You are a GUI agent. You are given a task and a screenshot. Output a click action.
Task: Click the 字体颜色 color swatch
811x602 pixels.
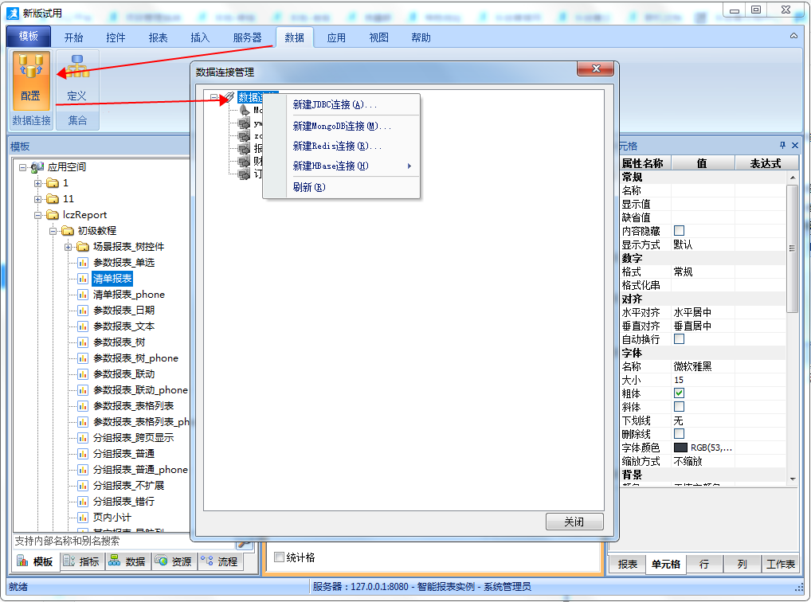[680, 448]
